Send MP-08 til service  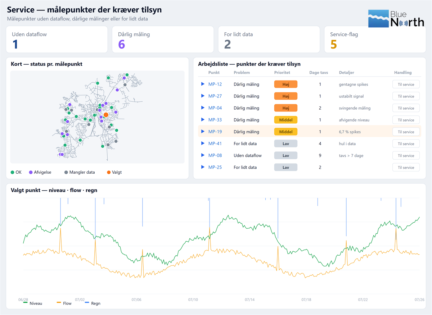pyautogui.click(x=406, y=156)
